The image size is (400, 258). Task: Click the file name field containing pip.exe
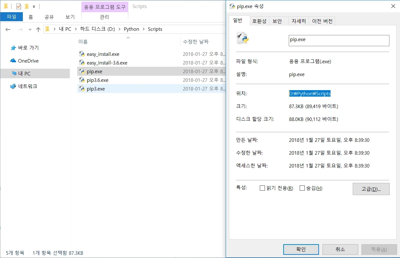[339, 40]
